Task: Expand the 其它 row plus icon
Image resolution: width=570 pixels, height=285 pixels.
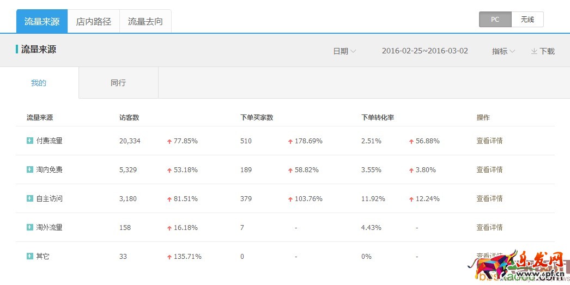Action: click(30, 256)
